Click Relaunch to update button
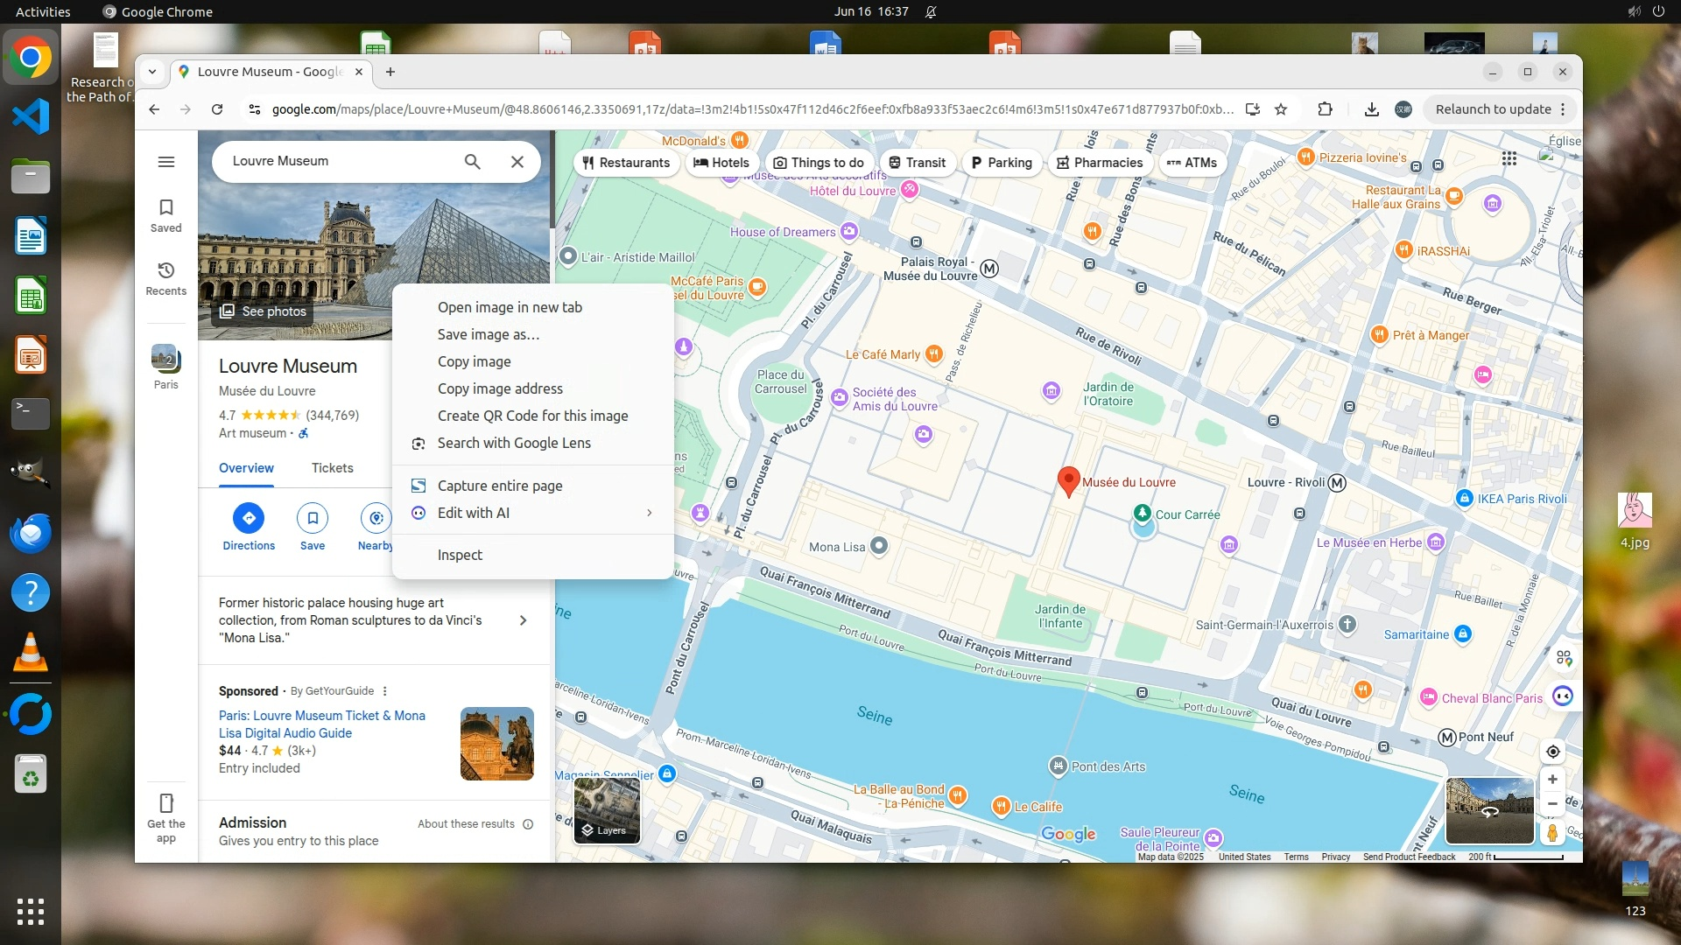This screenshot has width=1681, height=945. click(1492, 109)
